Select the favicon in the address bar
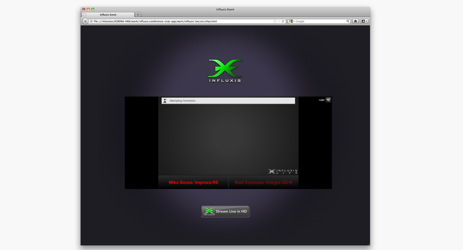463x250 pixels. point(90,21)
